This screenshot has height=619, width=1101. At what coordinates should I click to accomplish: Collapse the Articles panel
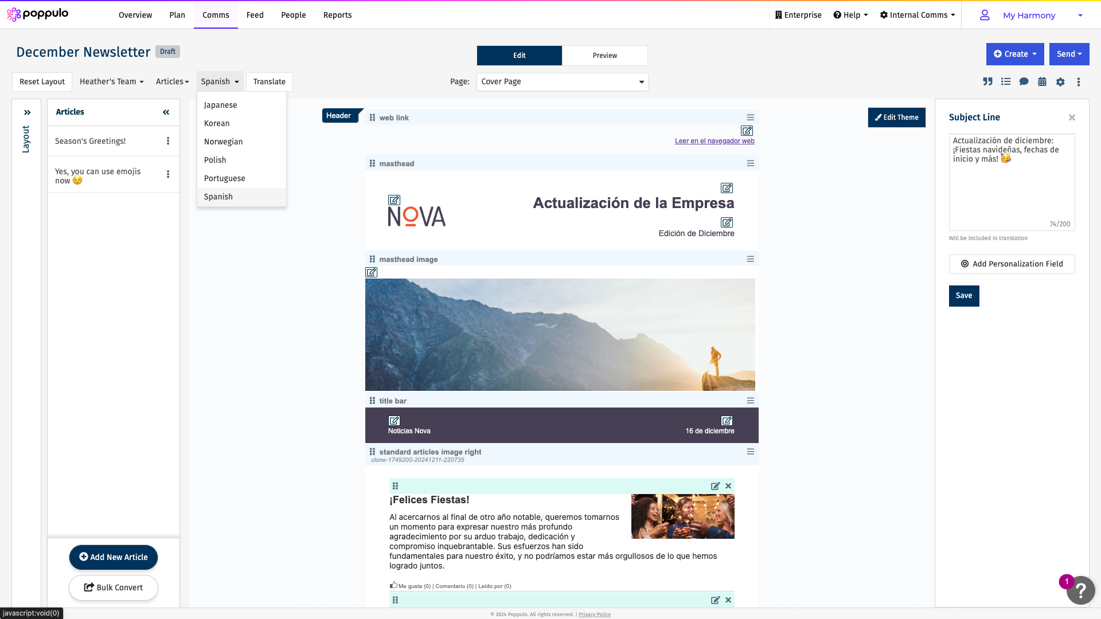tap(166, 112)
